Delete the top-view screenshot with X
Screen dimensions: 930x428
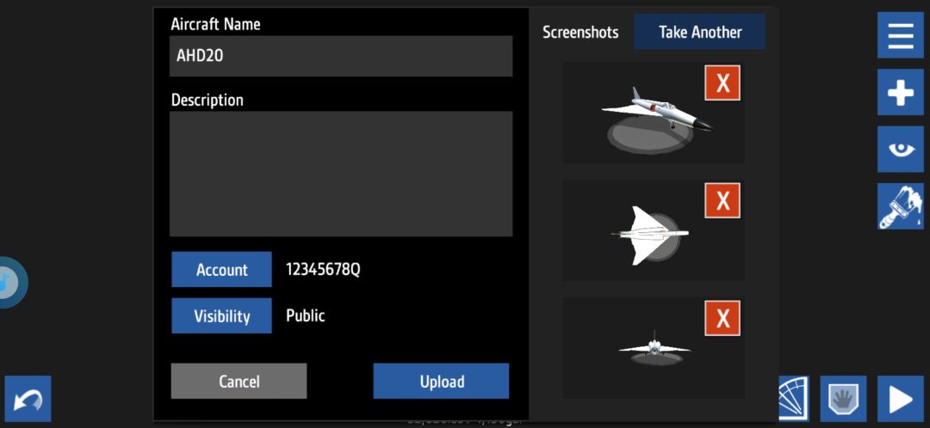[x=722, y=201]
